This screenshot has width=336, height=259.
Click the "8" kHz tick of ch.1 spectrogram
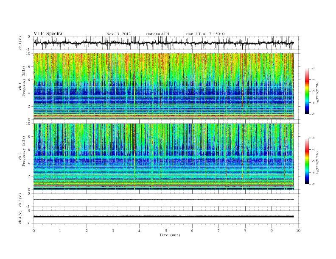(30, 67)
